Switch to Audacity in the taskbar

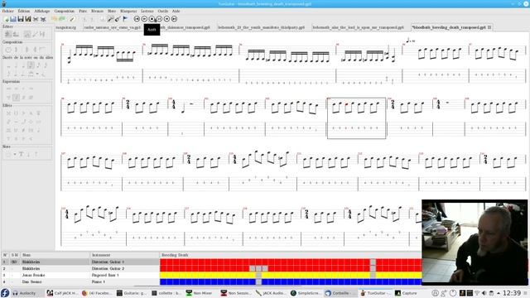coord(27,293)
